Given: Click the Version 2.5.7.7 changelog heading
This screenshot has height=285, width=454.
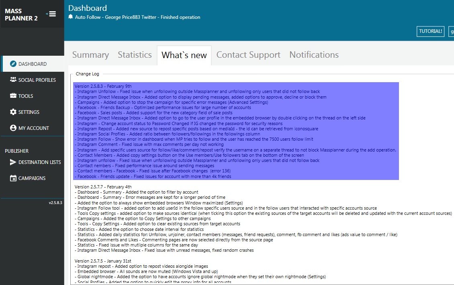Looking at the screenshot, I should click(103, 187).
